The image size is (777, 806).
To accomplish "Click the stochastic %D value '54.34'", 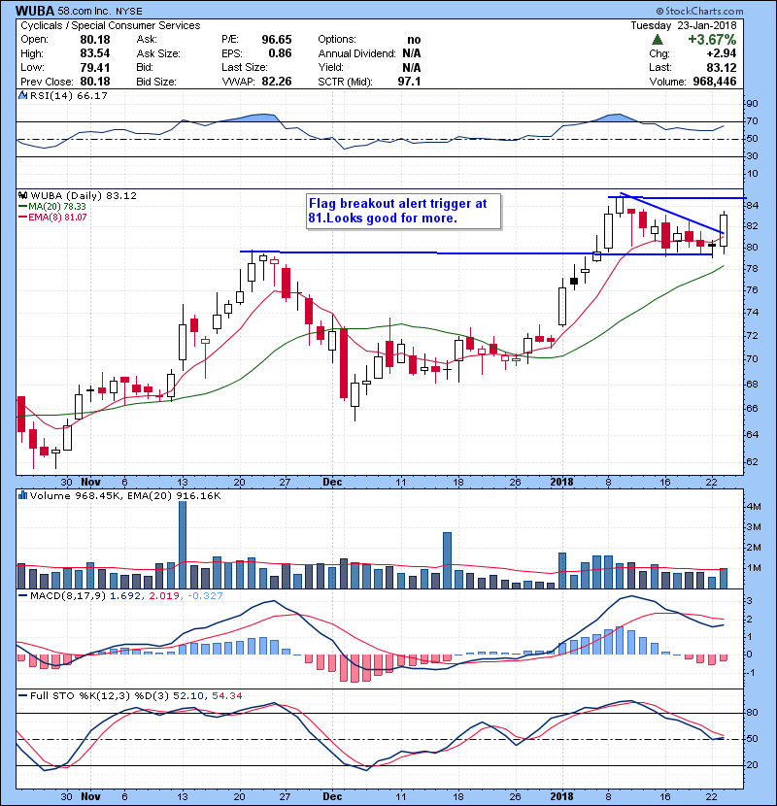I will (226, 696).
